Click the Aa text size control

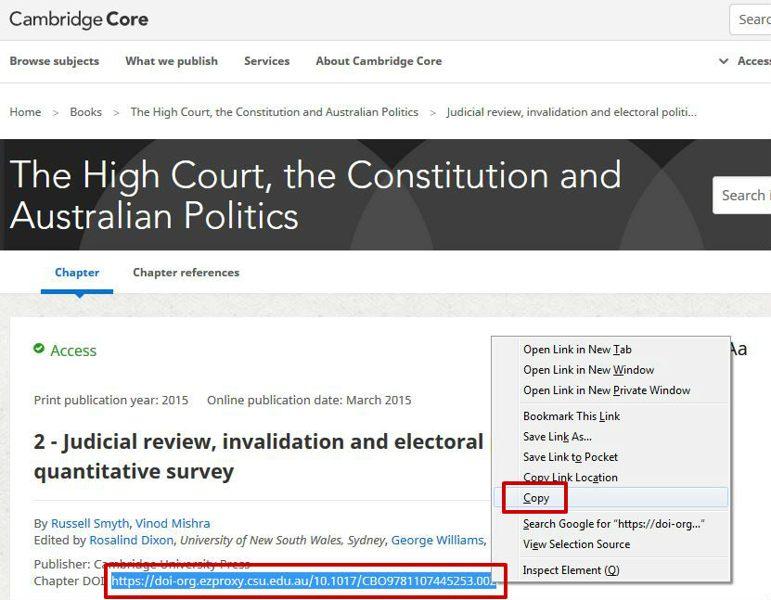click(x=738, y=349)
